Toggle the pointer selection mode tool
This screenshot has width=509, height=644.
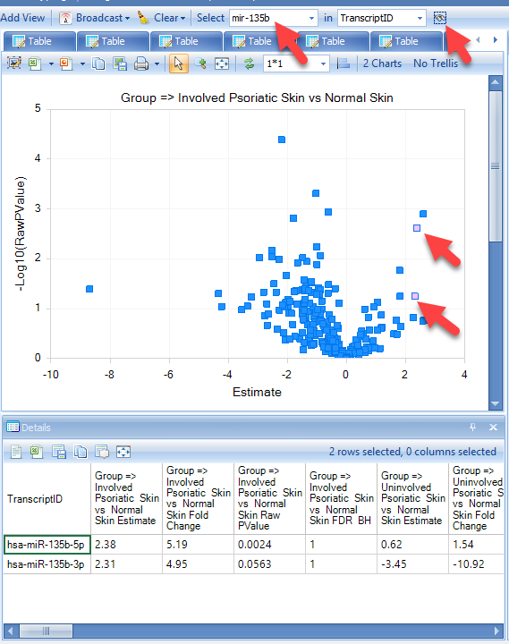tap(179, 64)
